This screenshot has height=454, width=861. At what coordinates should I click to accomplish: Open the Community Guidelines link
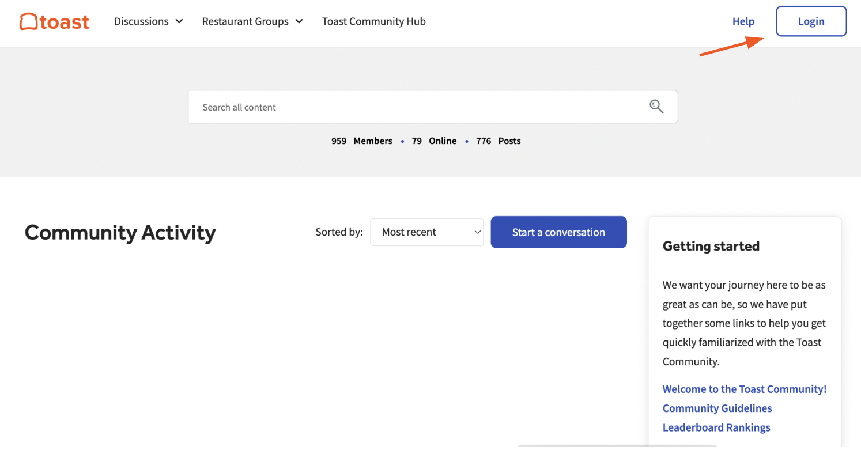click(x=717, y=408)
